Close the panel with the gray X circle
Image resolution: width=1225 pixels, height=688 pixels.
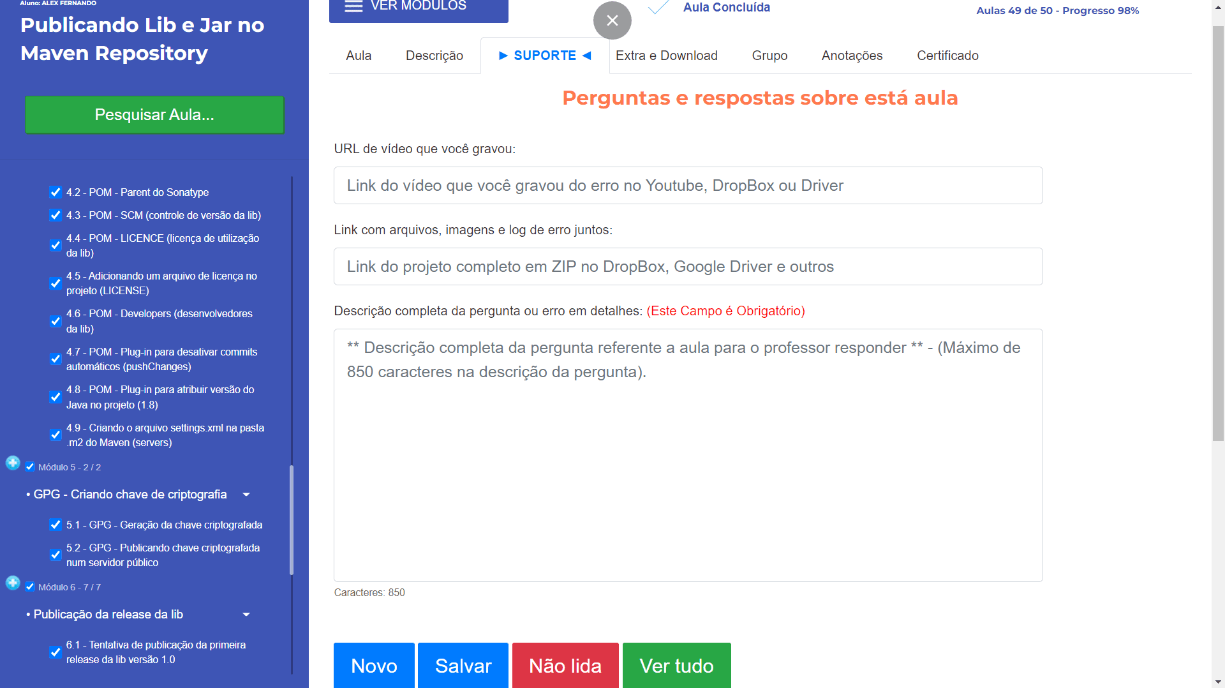pyautogui.click(x=612, y=20)
